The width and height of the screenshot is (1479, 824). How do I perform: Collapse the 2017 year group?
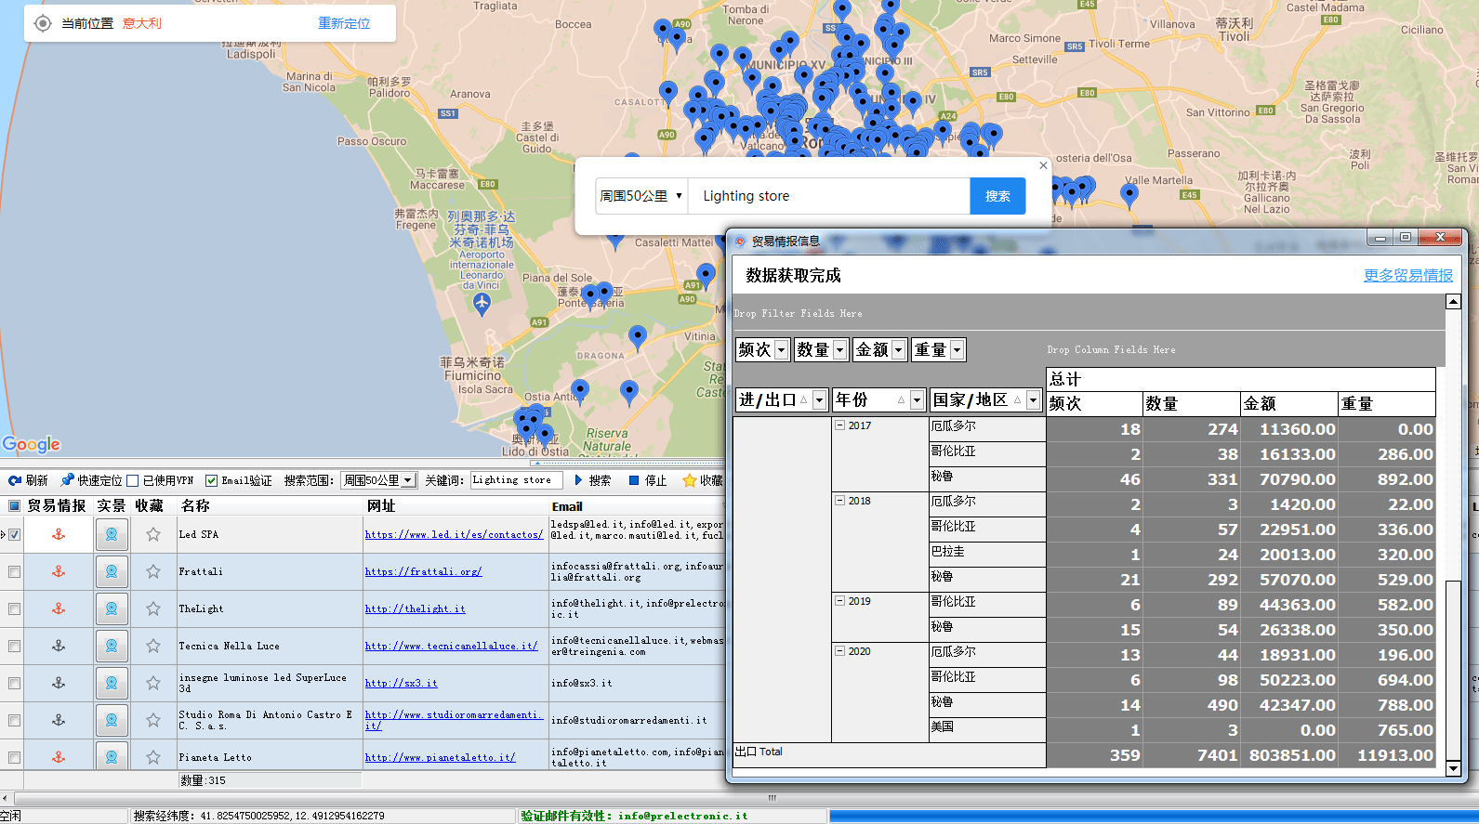point(840,425)
